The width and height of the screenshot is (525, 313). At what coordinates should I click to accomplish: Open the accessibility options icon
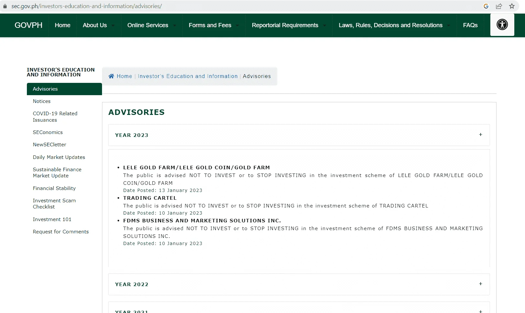click(502, 25)
